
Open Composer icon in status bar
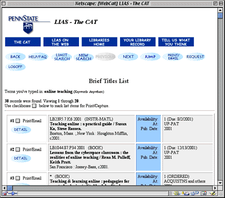pos(212,193)
